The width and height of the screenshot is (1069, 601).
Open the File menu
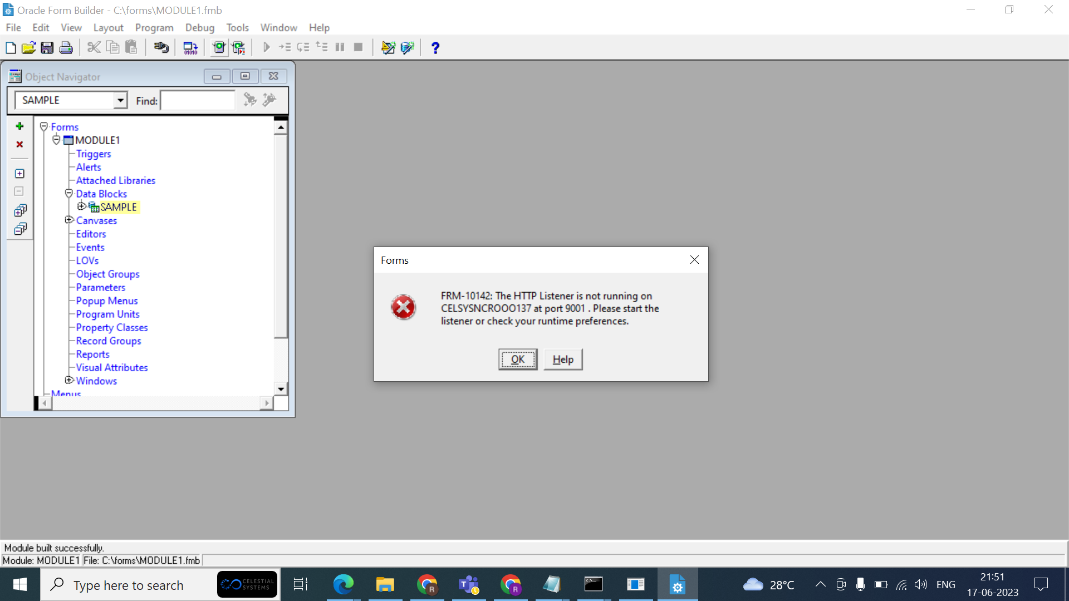coord(13,28)
